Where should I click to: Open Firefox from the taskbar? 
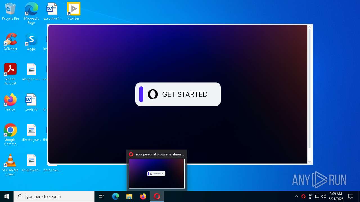click(x=143, y=196)
